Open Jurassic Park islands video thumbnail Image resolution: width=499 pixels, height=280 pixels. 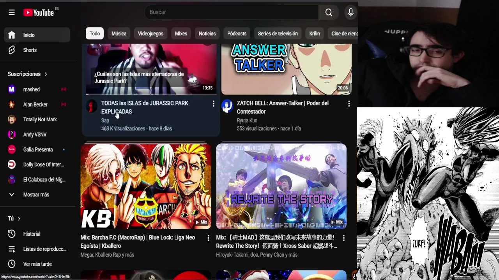151,69
